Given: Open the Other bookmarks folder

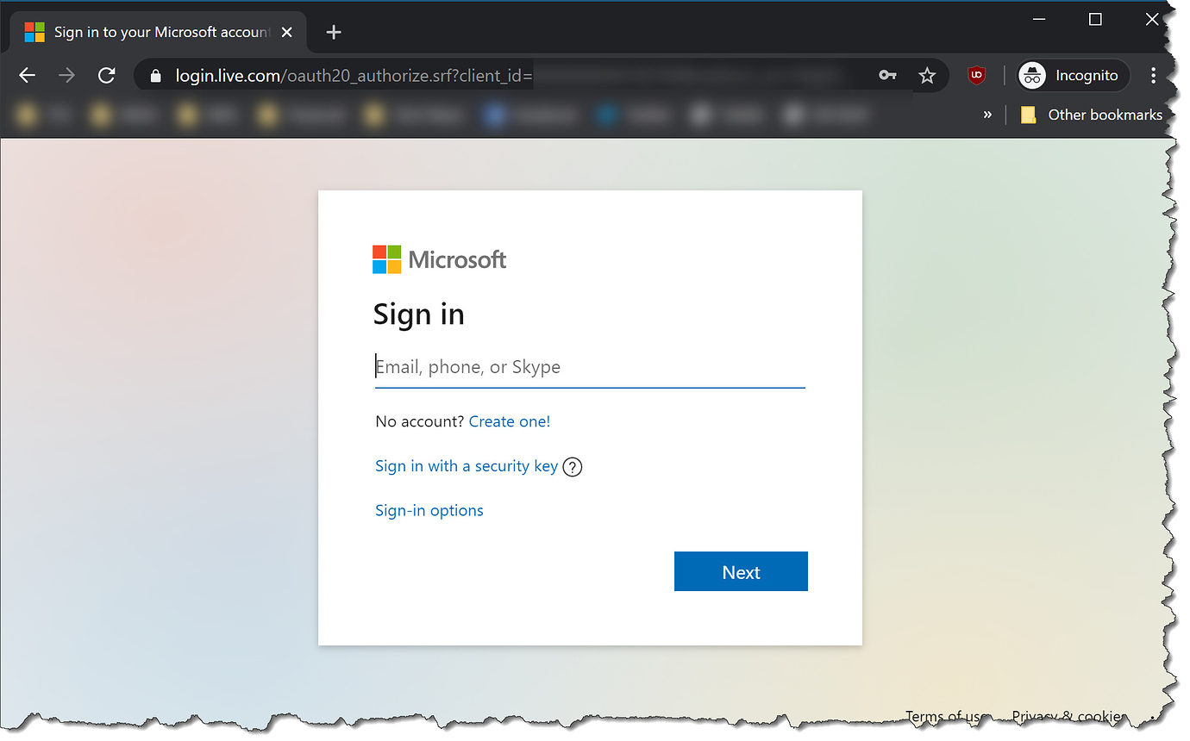Looking at the screenshot, I should pyautogui.click(x=1091, y=115).
